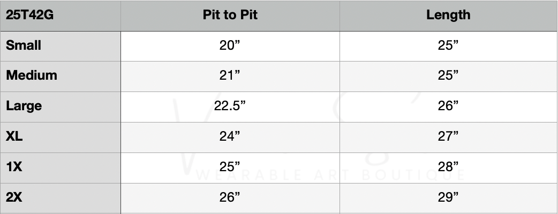Click the 27” Length cell
The height and width of the screenshot is (214, 558).
coord(448,136)
